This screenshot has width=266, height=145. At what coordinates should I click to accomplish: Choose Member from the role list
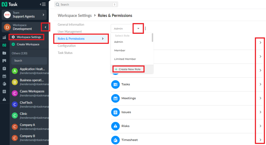point(119,50)
